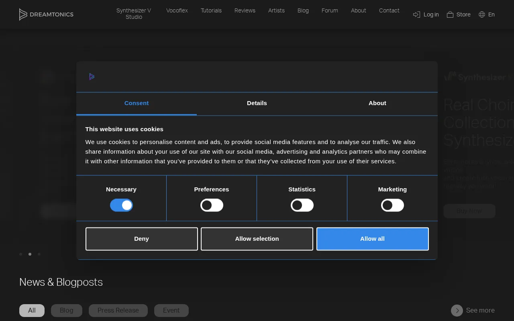Click the Store link text
Image resolution: width=514 pixels, height=321 pixels.
[x=463, y=14]
